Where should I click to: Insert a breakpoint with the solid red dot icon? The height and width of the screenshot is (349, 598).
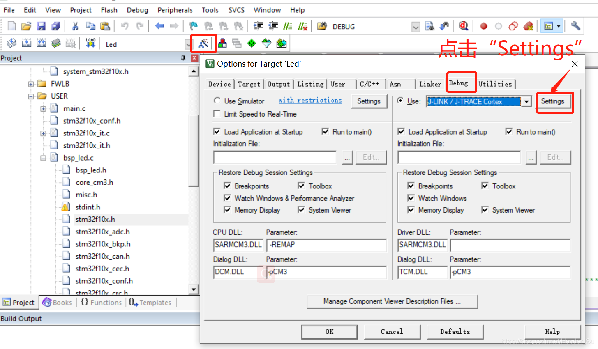(484, 26)
